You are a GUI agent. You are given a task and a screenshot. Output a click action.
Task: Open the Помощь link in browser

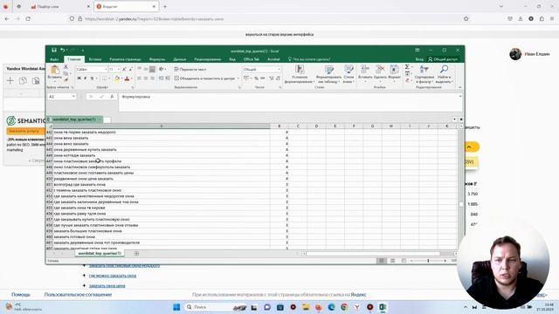[21, 295]
